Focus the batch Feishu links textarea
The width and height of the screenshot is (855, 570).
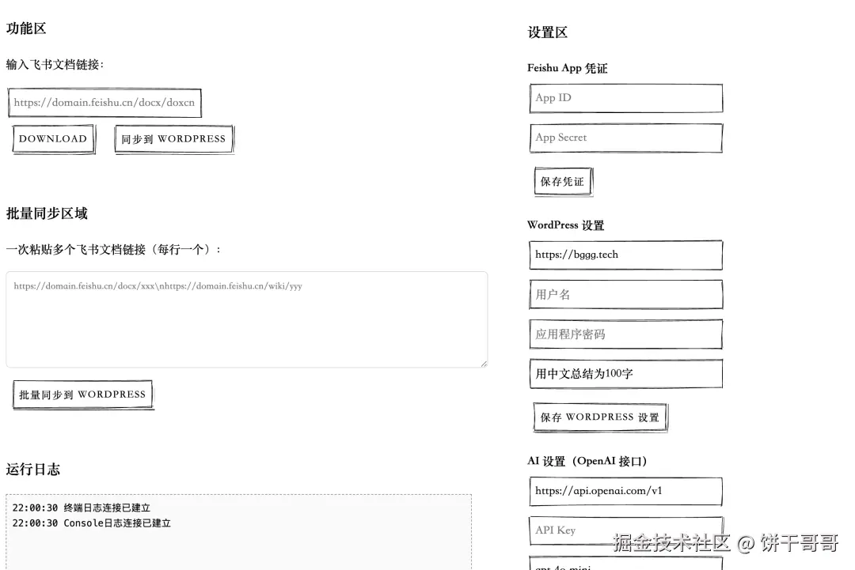click(x=246, y=319)
